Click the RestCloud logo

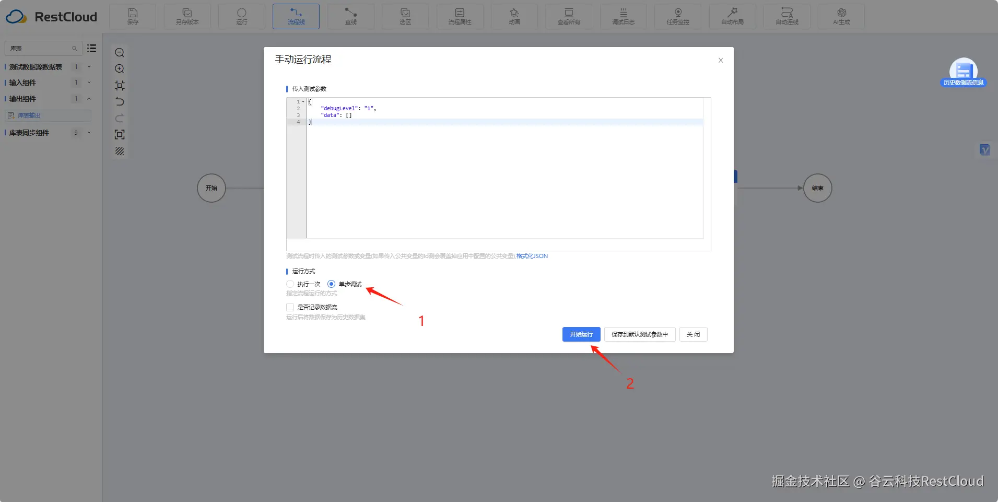click(51, 17)
